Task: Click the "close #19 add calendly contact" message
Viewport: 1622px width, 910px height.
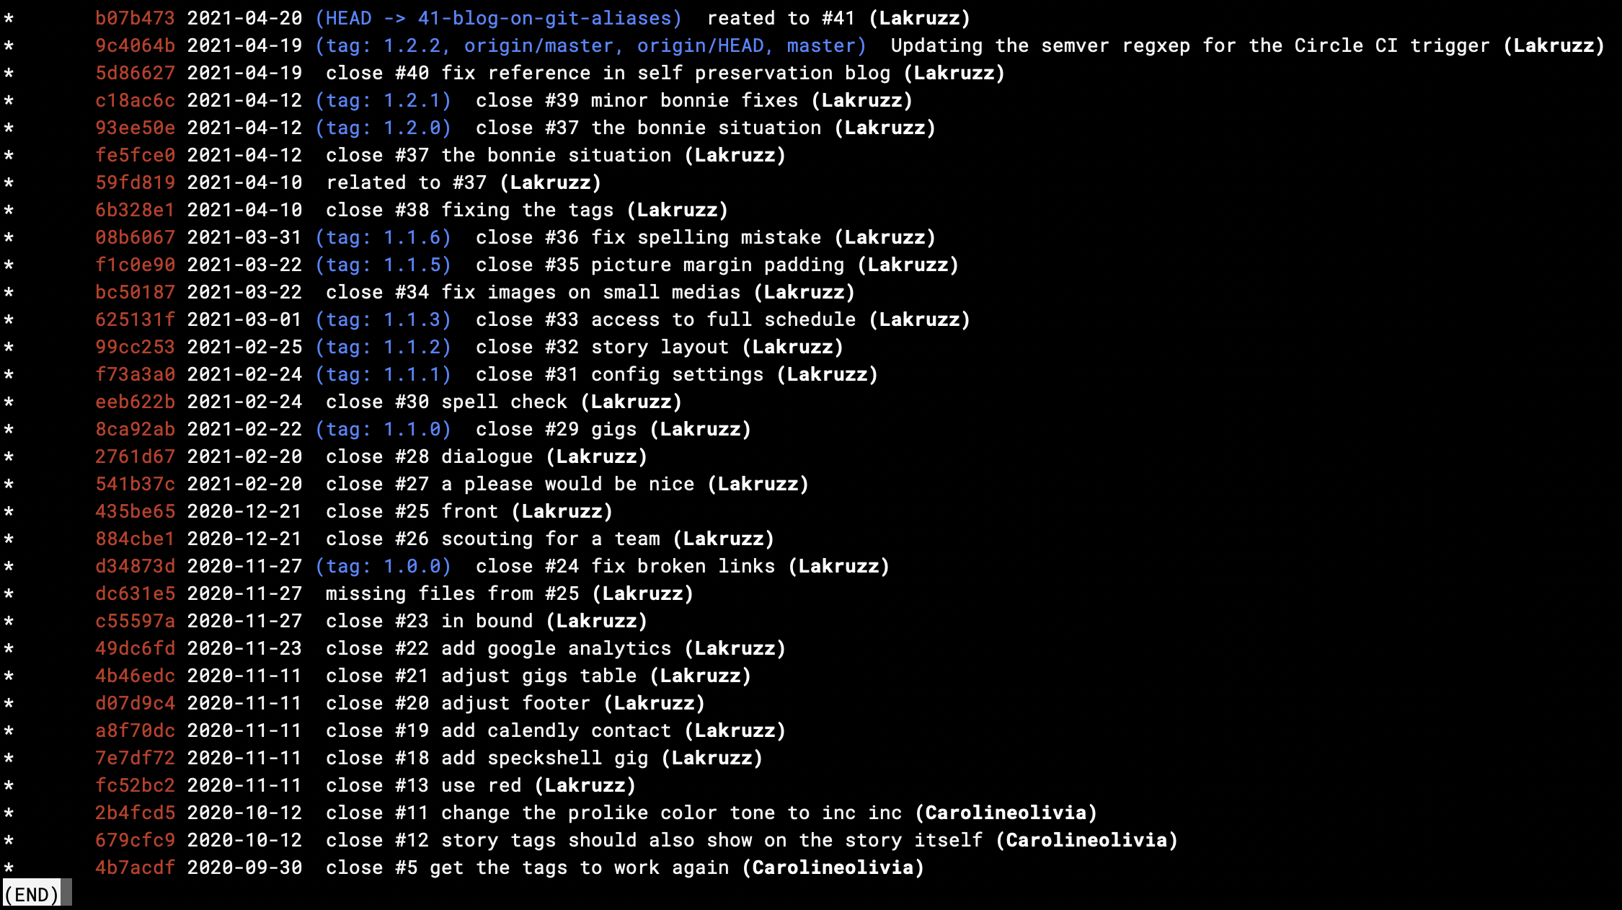Action: tap(498, 730)
